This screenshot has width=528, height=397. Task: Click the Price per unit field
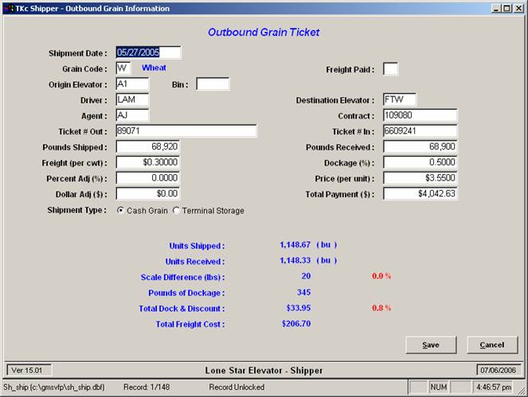point(420,178)
